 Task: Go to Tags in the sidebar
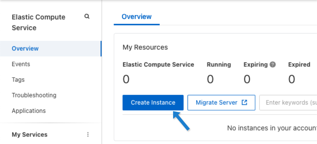(x=18, y=80)
